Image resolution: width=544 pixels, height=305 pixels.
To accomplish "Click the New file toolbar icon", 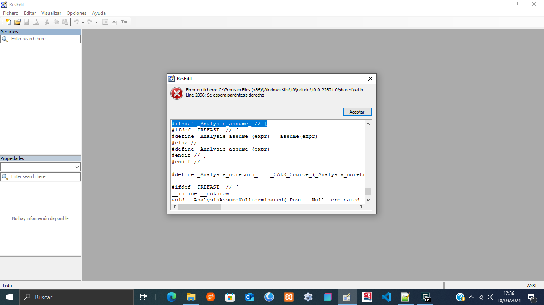I will (x=8, y=22).
